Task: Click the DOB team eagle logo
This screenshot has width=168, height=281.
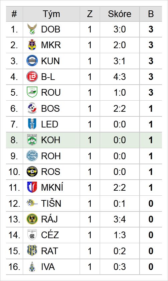Action: coord(32,29)
